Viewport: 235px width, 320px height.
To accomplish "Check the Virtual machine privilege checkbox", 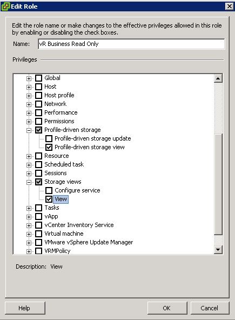I will click(38, 234).
